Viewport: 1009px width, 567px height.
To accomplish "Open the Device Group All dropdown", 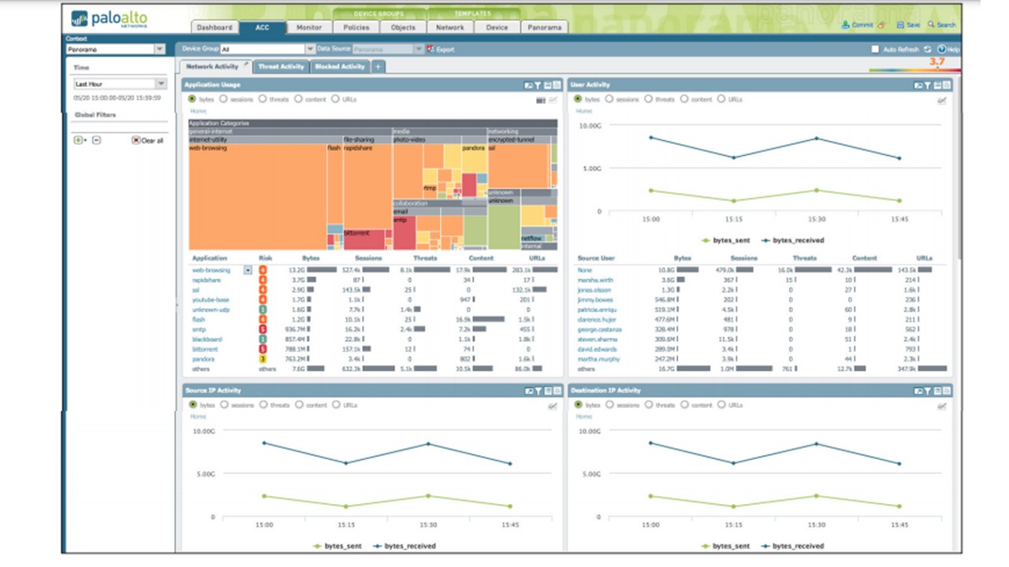I will (310, 49).
